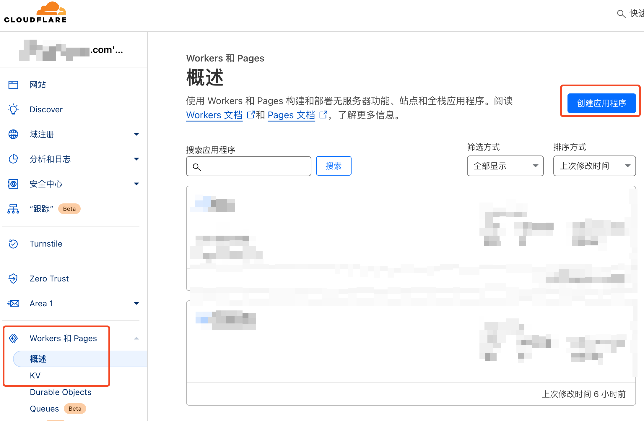Collapse the Workers 和 Pages section
The width and height of the screenshot is (644, 421).
[136, 338]
